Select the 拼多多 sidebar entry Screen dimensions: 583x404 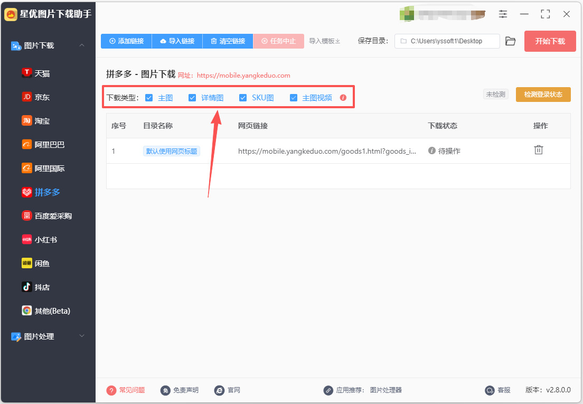coord(41,192)
